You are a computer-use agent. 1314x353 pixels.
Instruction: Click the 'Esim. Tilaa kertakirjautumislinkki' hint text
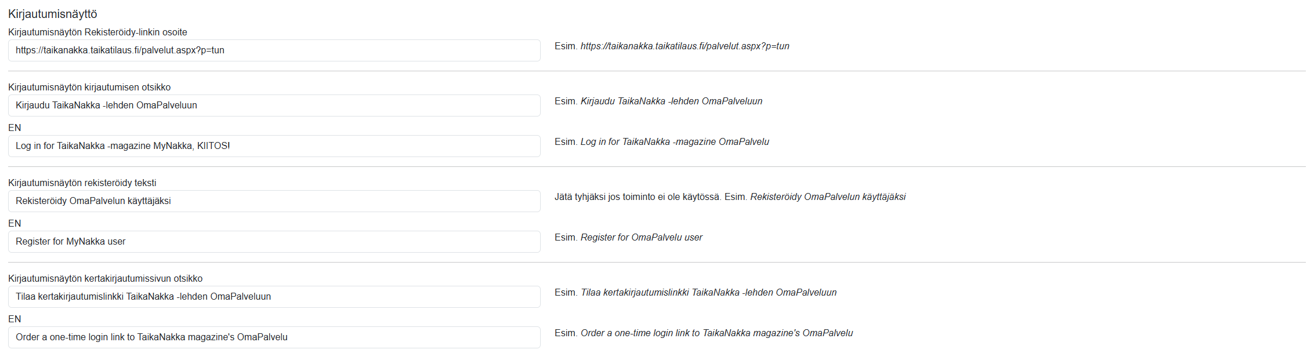695,293
